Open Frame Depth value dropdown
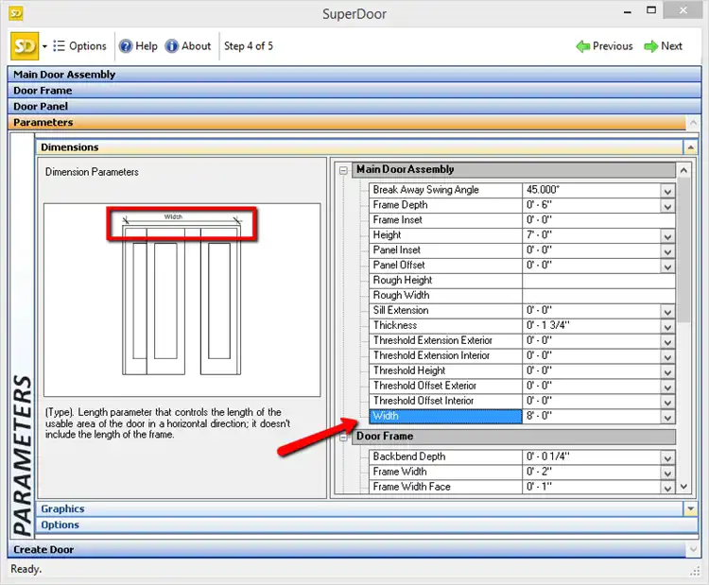709x585 pixels. pyautogui.click(x=667, y=206)
